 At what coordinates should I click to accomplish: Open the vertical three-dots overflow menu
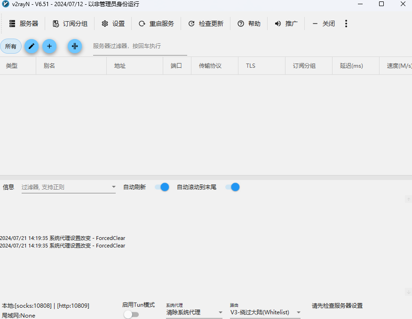(x=346, y=24)
